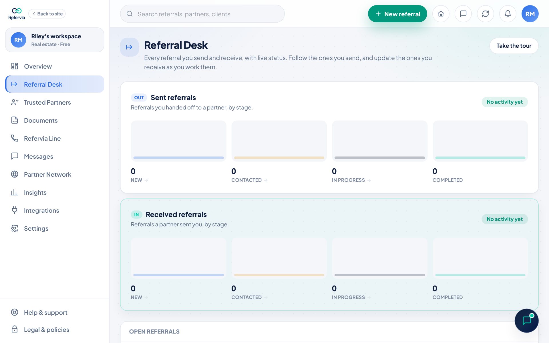The width and height of the screenshot is (549, 343).
Task: Open Sent referrals IN PROGRESS stage card
Action: click(380, 141)
